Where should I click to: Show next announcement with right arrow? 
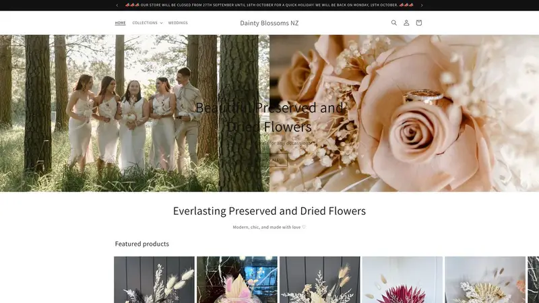click(422, 5)
